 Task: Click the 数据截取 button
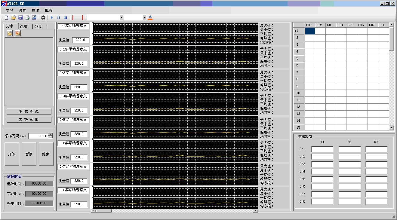point(29,120)
